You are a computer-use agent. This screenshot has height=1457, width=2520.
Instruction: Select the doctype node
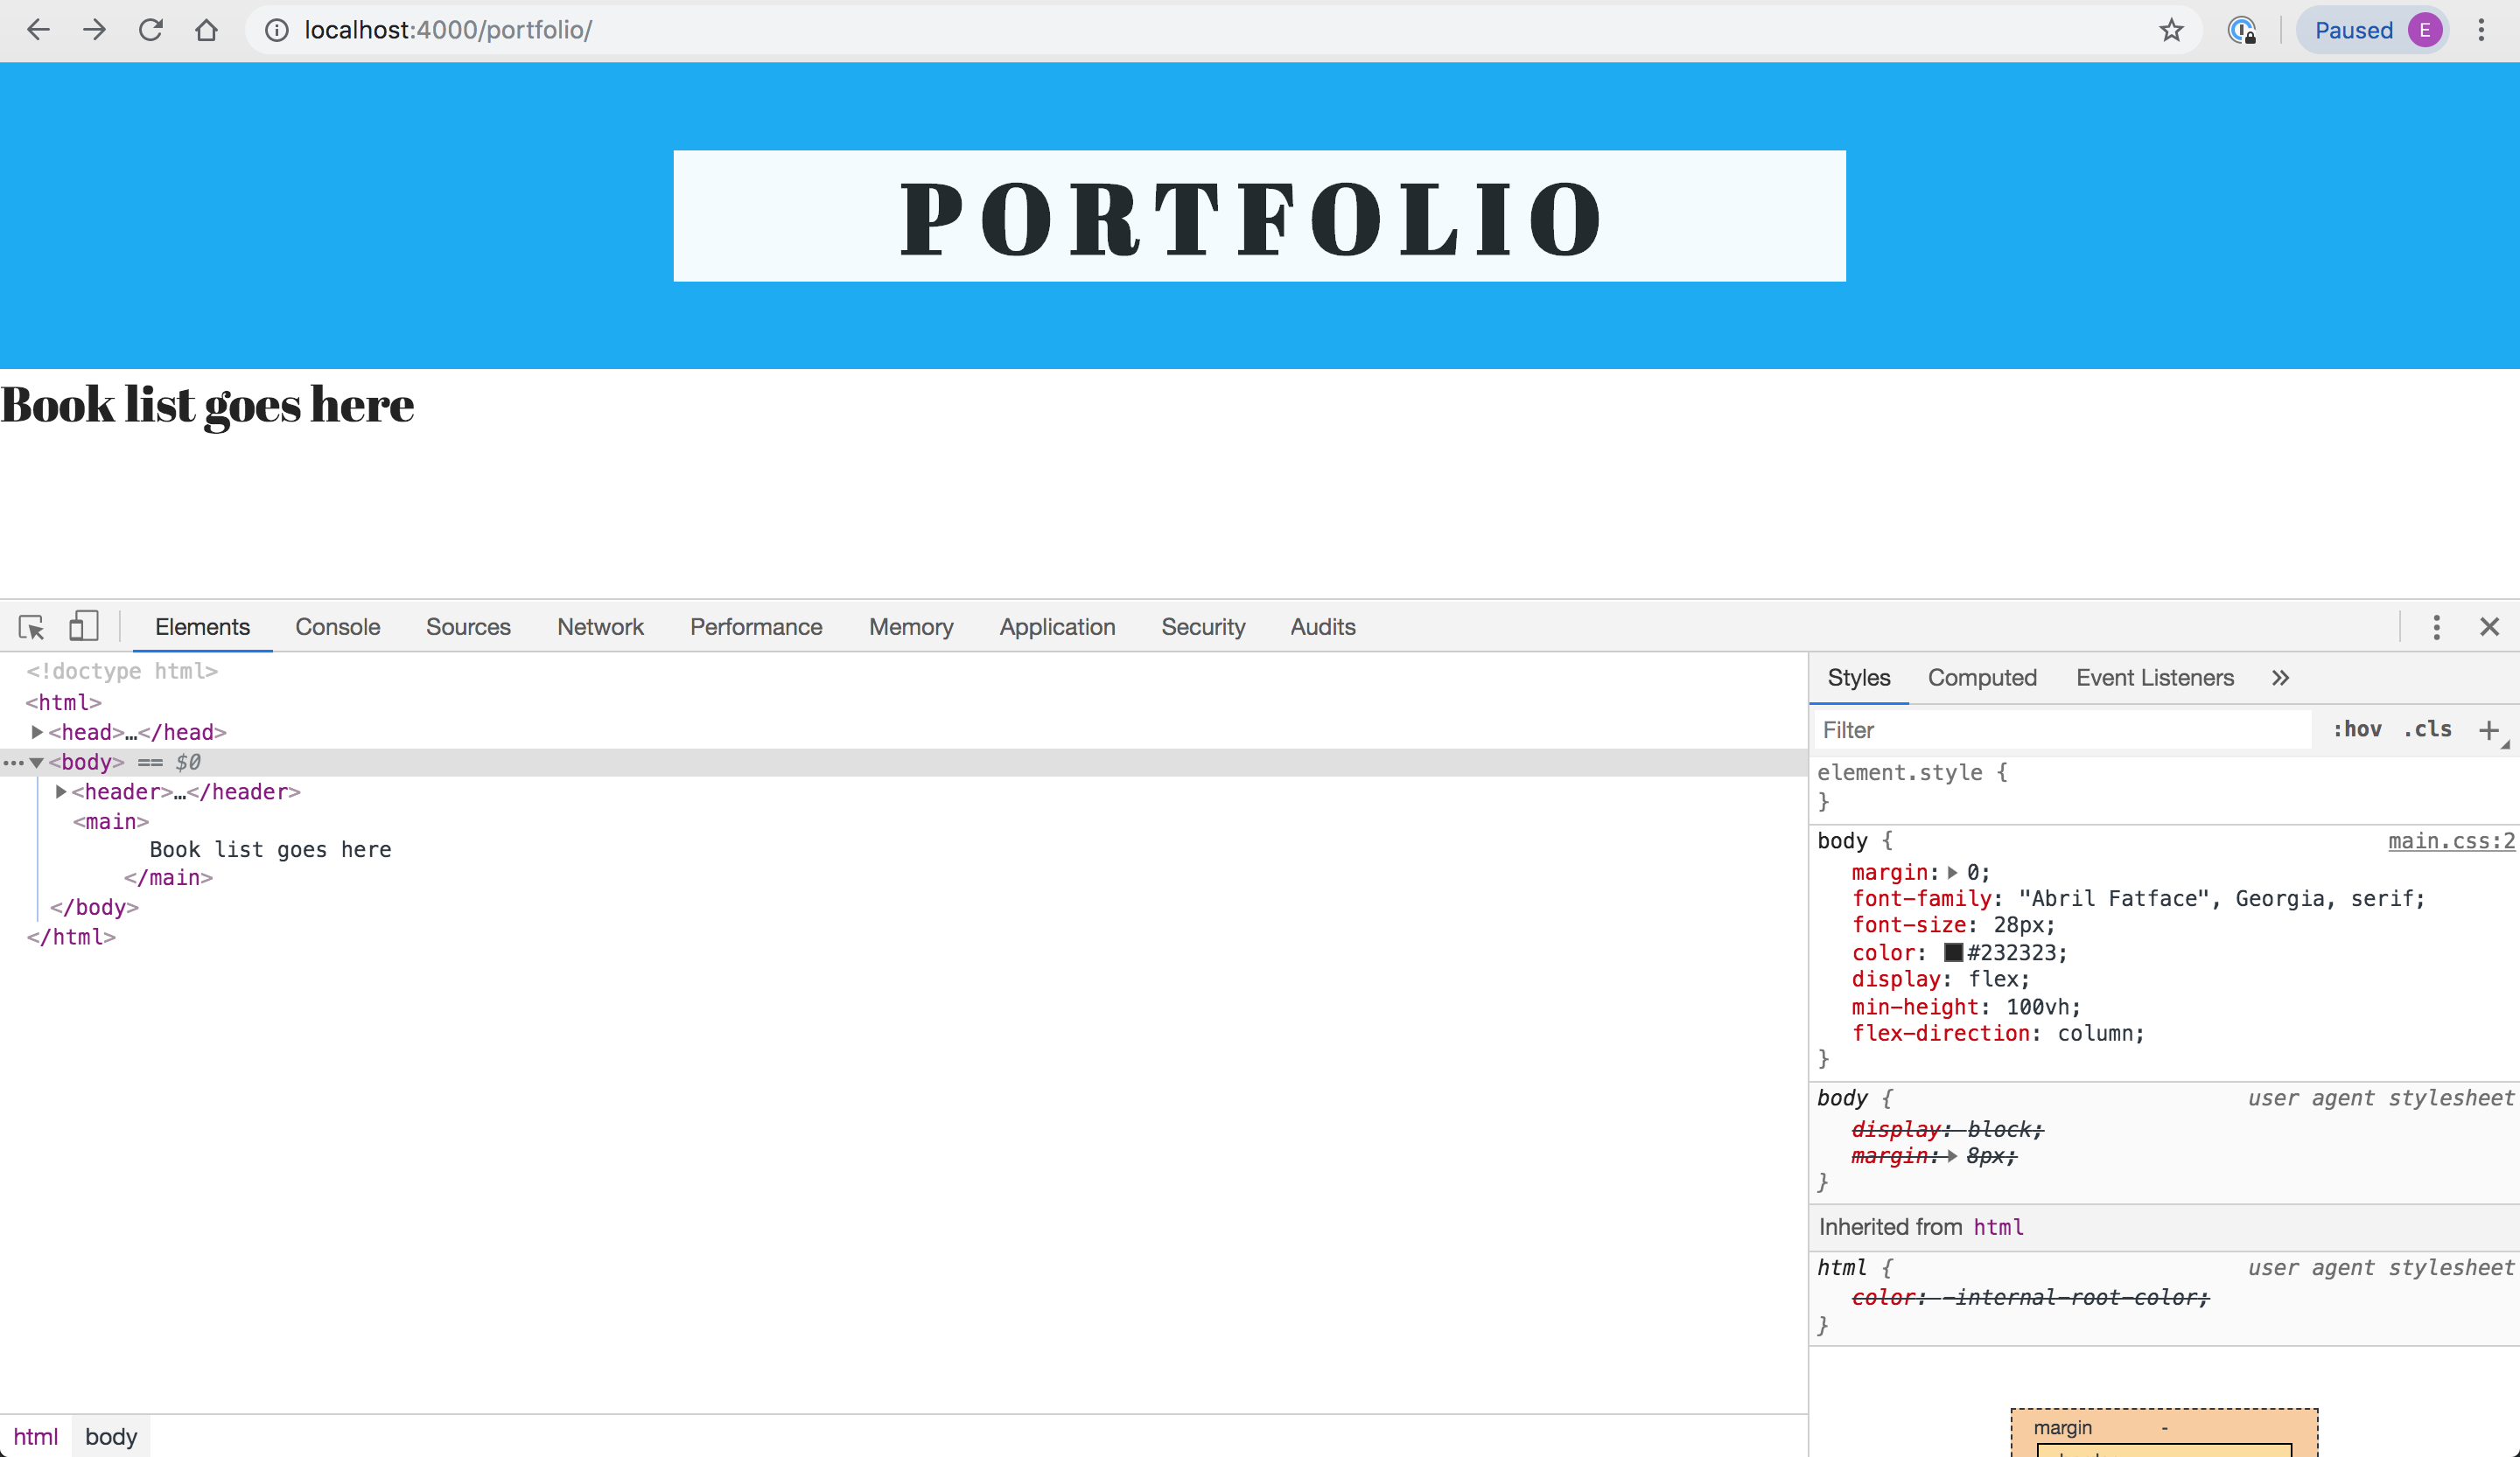point(122,671)
